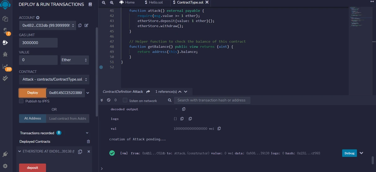This screenshot has width=376, height=172.
Task: Click the orange Deploy button
Action: pyautogui.click(x=33, y=93)
